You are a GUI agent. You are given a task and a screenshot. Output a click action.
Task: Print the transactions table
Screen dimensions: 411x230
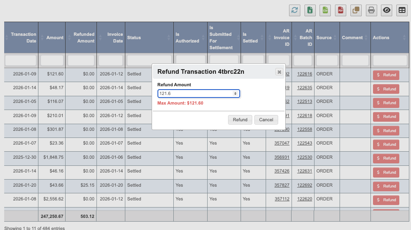[371, 10]
